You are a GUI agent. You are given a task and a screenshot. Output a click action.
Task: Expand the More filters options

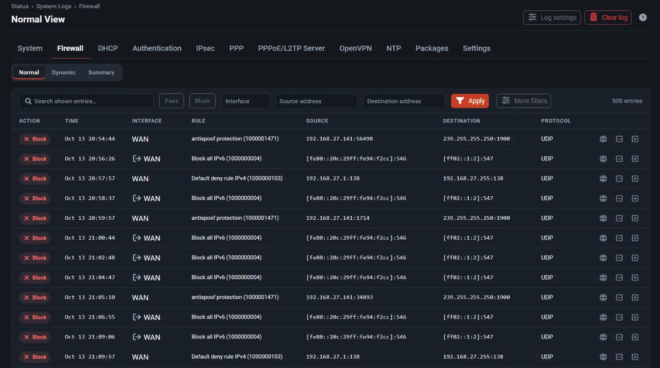tap(524, 101)
